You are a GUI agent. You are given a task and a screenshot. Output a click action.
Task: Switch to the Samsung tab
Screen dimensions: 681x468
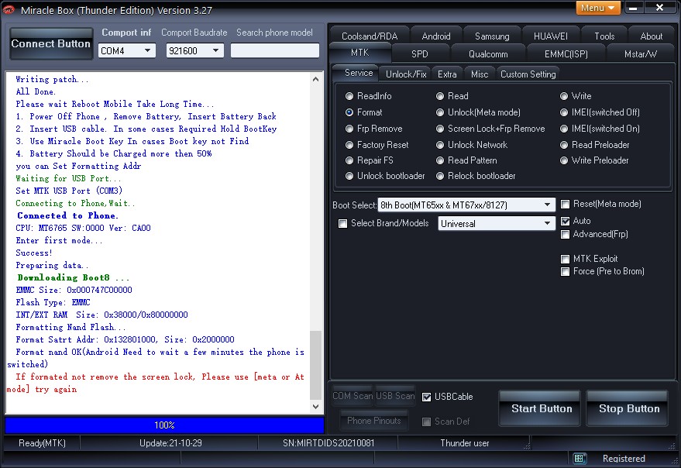pos(492,36)
